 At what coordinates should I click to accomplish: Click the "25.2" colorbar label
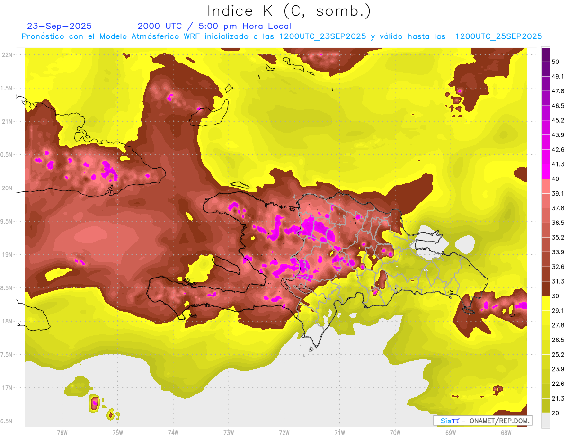coord(558,354)
